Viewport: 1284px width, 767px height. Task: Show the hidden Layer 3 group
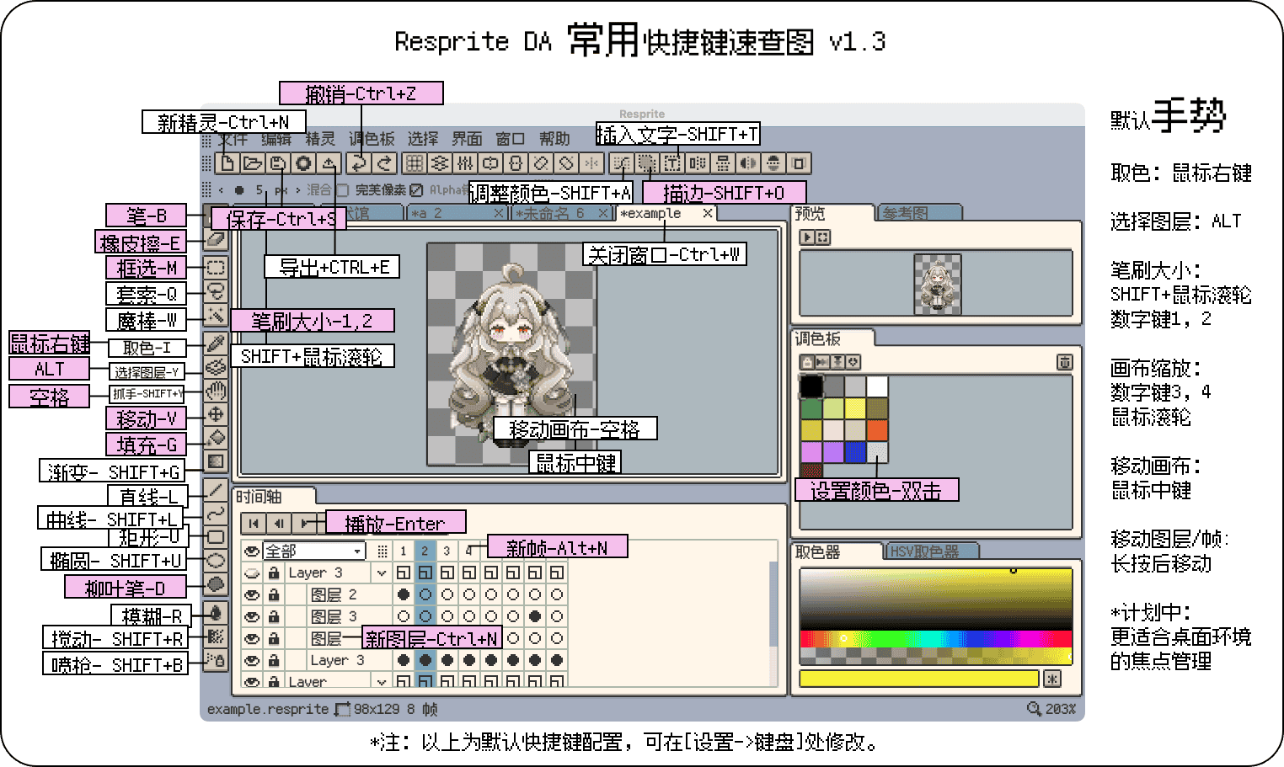[251, 573]
